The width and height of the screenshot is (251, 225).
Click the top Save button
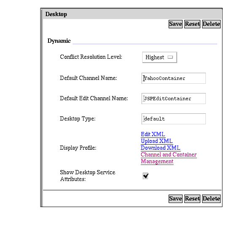click(175, 24)
